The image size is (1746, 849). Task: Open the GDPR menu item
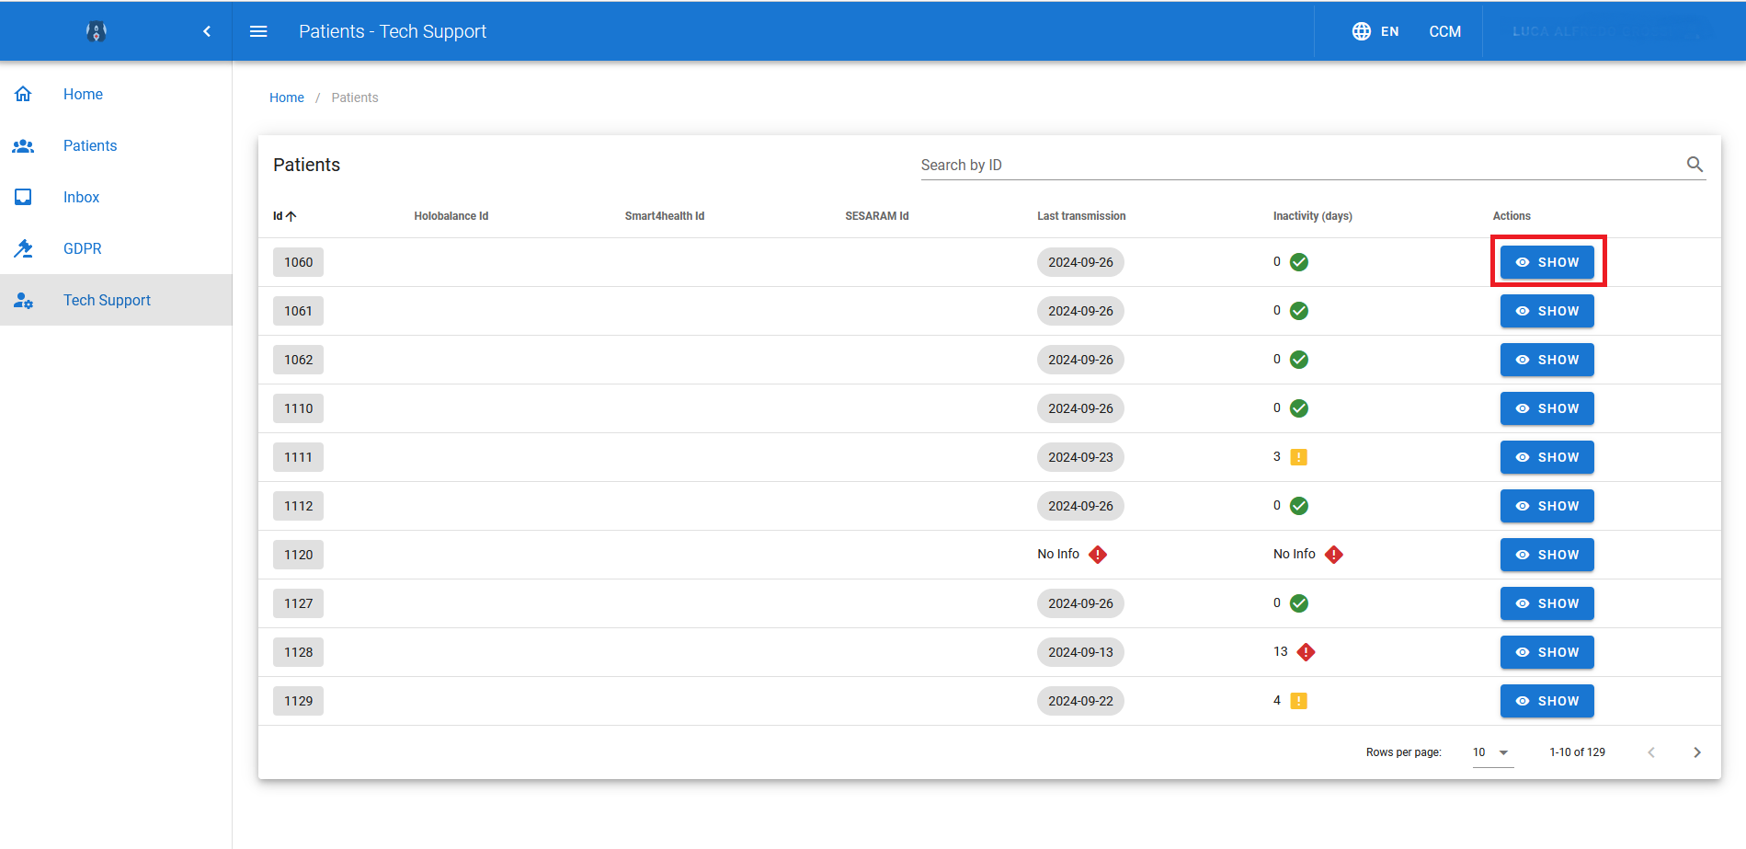(x=116, y=248)
